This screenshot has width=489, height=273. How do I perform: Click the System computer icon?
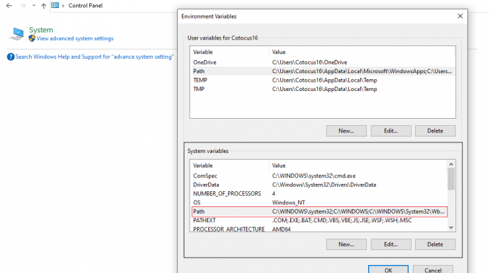tap(17, 34)
